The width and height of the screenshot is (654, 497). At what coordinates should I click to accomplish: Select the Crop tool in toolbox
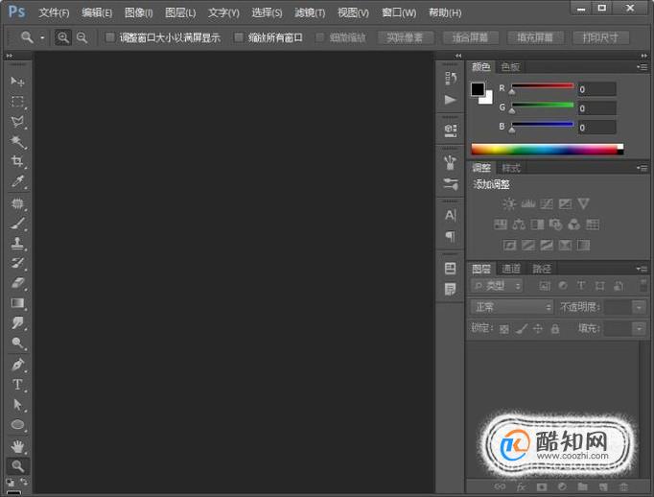pyautogui.click(x=17, y=161)
